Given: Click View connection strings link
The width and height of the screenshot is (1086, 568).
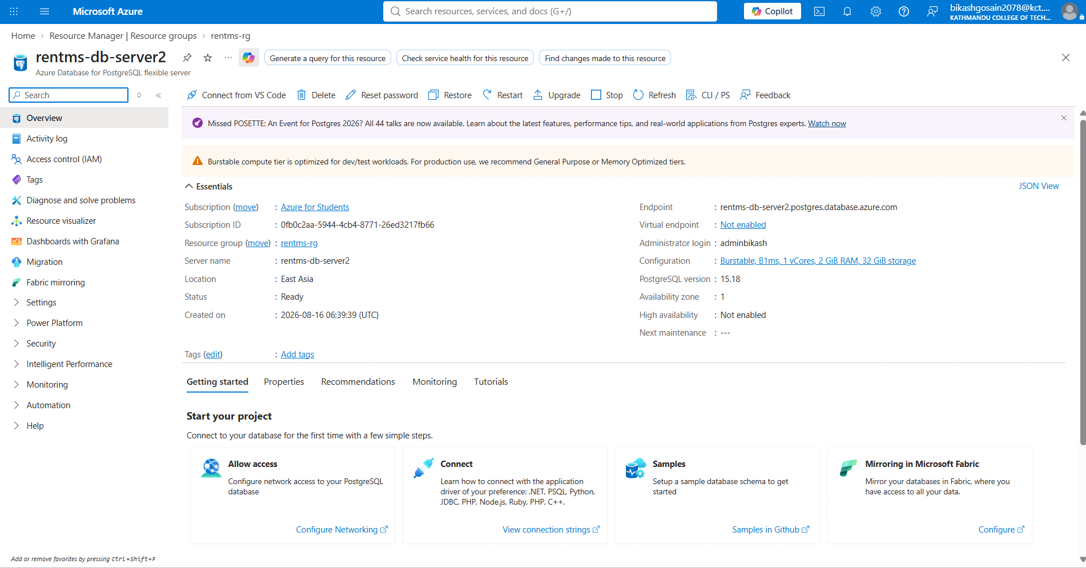Looking at the screenshot, I should tap(551, 530).
